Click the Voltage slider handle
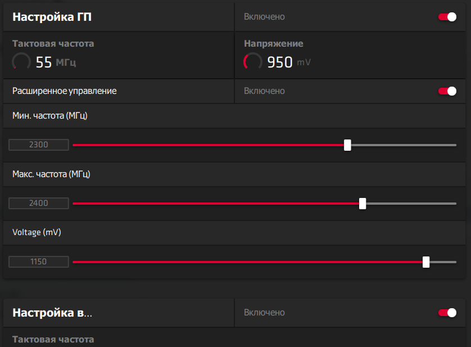 pos(426,262)
